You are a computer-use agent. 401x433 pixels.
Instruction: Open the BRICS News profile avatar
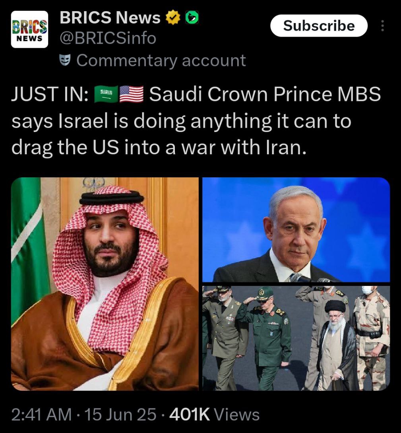(x=29, y=29)
